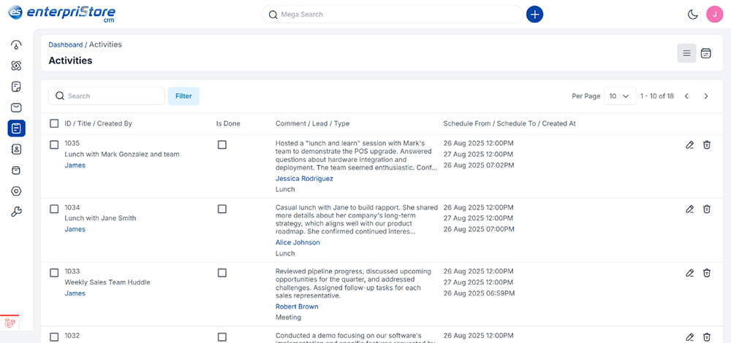This screenshot has height=343, width=731.
Task: Open Dashboard breadcrumb link
Action: [x=66, y=45]
